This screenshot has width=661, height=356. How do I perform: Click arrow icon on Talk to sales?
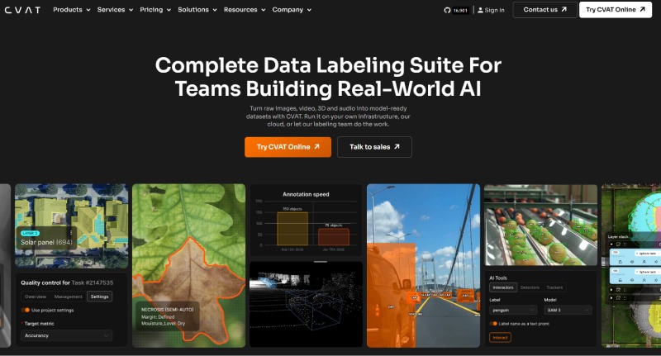click(x=397, y=147)
